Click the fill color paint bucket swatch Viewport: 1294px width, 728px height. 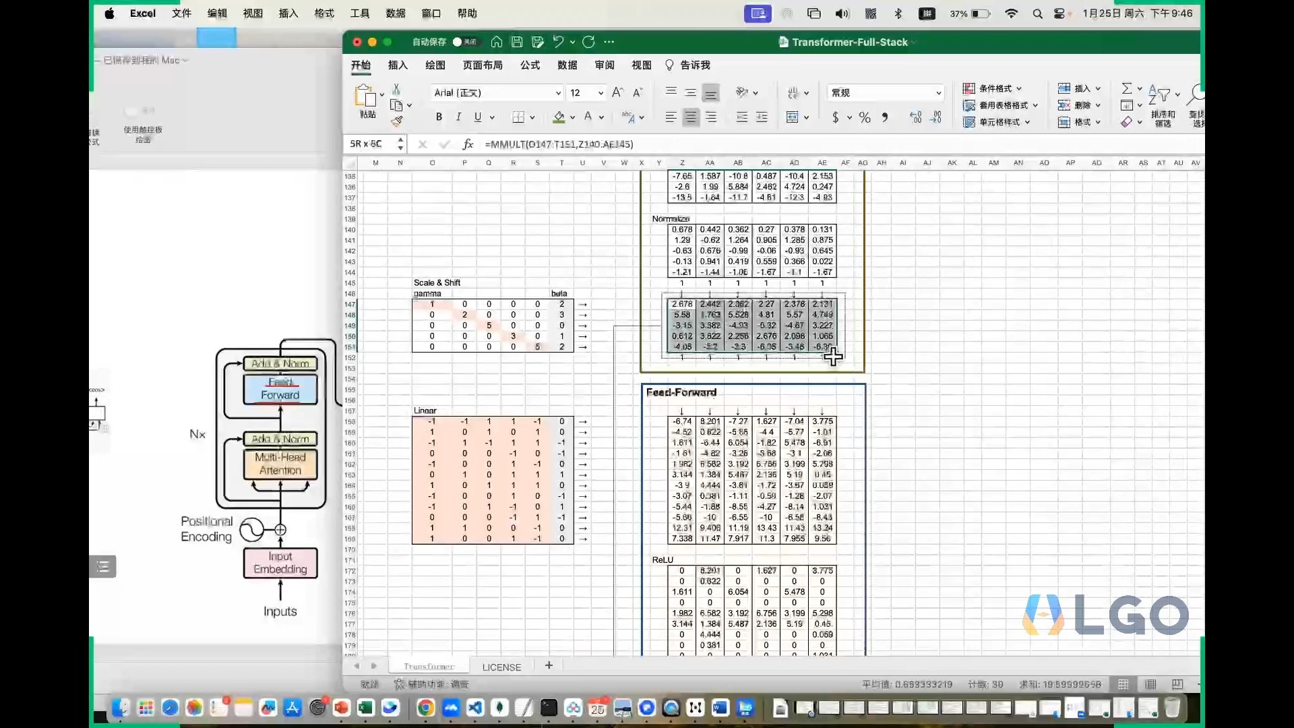click(x=559, y=117)
